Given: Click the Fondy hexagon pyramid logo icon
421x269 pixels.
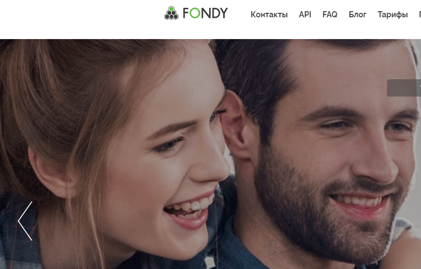Looking at the screenshot, I should tap(171, 13).
